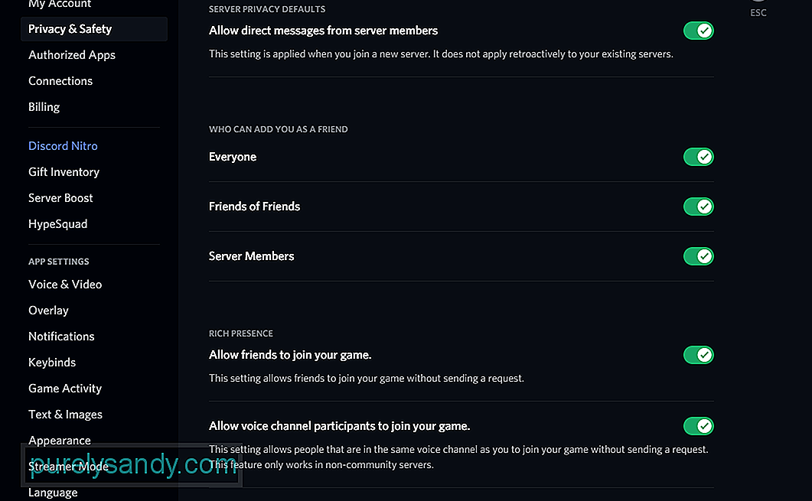
Task: Open the Notifications settings
Action: coord(62,337)
